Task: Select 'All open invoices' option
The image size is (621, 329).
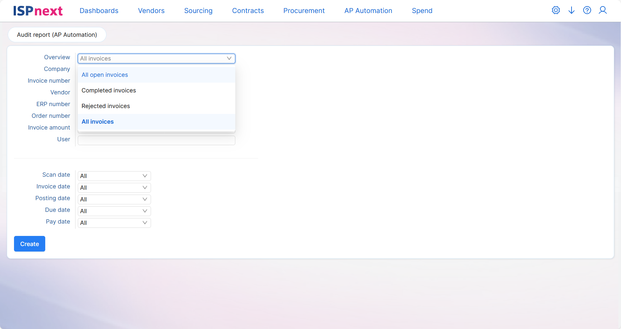Action: pyautogui.click(x=105, y=75)
